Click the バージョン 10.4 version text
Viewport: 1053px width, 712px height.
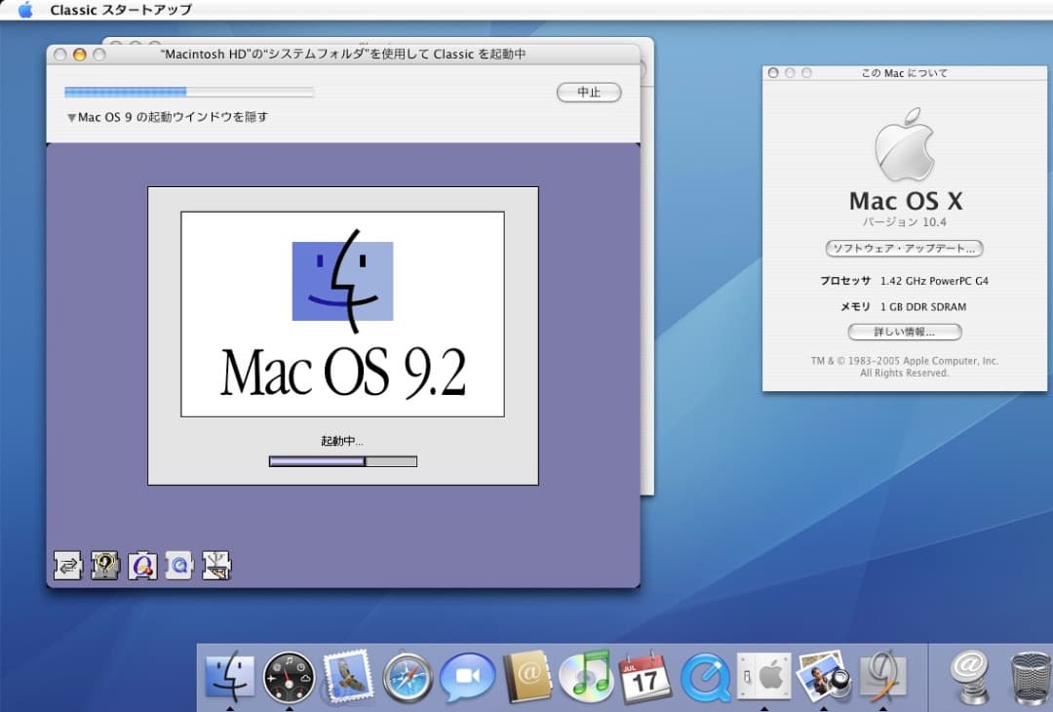coord(905,222)
